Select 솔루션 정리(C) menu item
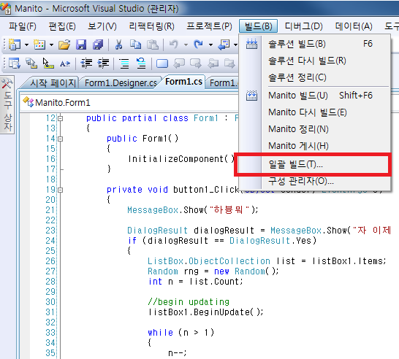Viewport: 399px width, 359px height. pyautogui.click(x=314, y=77)
